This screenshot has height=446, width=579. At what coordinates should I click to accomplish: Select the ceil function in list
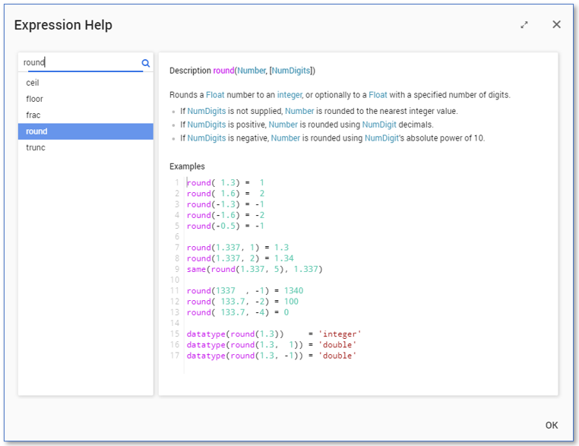pos(33,83)
